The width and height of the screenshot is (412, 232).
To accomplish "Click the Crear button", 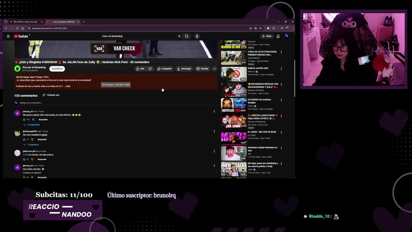I will click(x=267, y=36).
